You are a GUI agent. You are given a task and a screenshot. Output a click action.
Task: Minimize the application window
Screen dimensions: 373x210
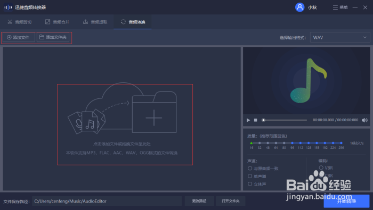tap(355, 7)
